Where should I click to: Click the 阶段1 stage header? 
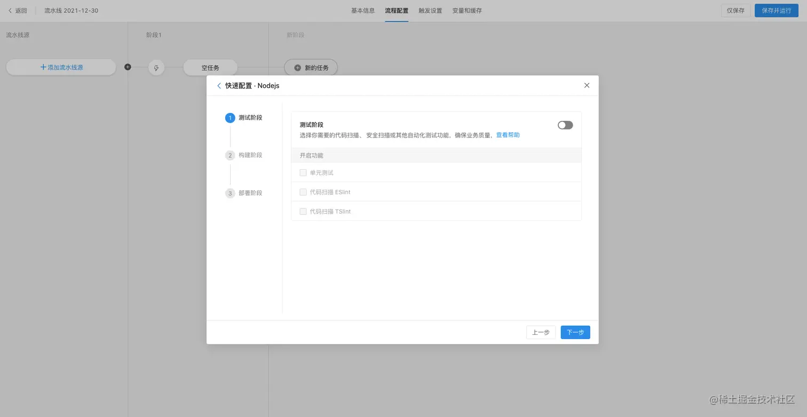[154, 35]
